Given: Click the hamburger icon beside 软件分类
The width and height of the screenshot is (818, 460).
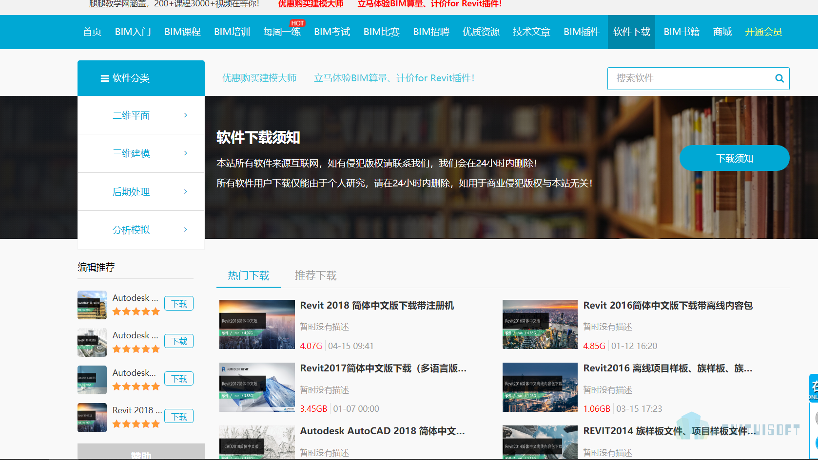Looking at the screenshot, I should coord(105,78).
